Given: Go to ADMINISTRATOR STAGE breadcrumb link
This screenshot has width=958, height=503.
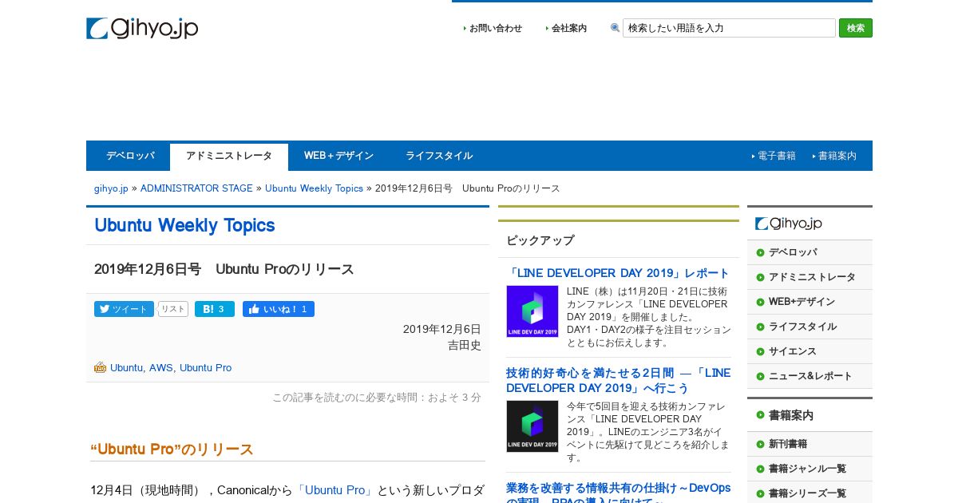Looking at the screenshot, I should (x=196, y=188).
